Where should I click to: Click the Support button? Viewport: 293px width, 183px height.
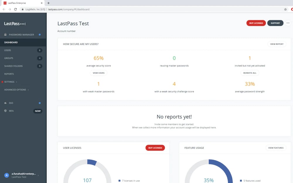click(x=275, y=23)
